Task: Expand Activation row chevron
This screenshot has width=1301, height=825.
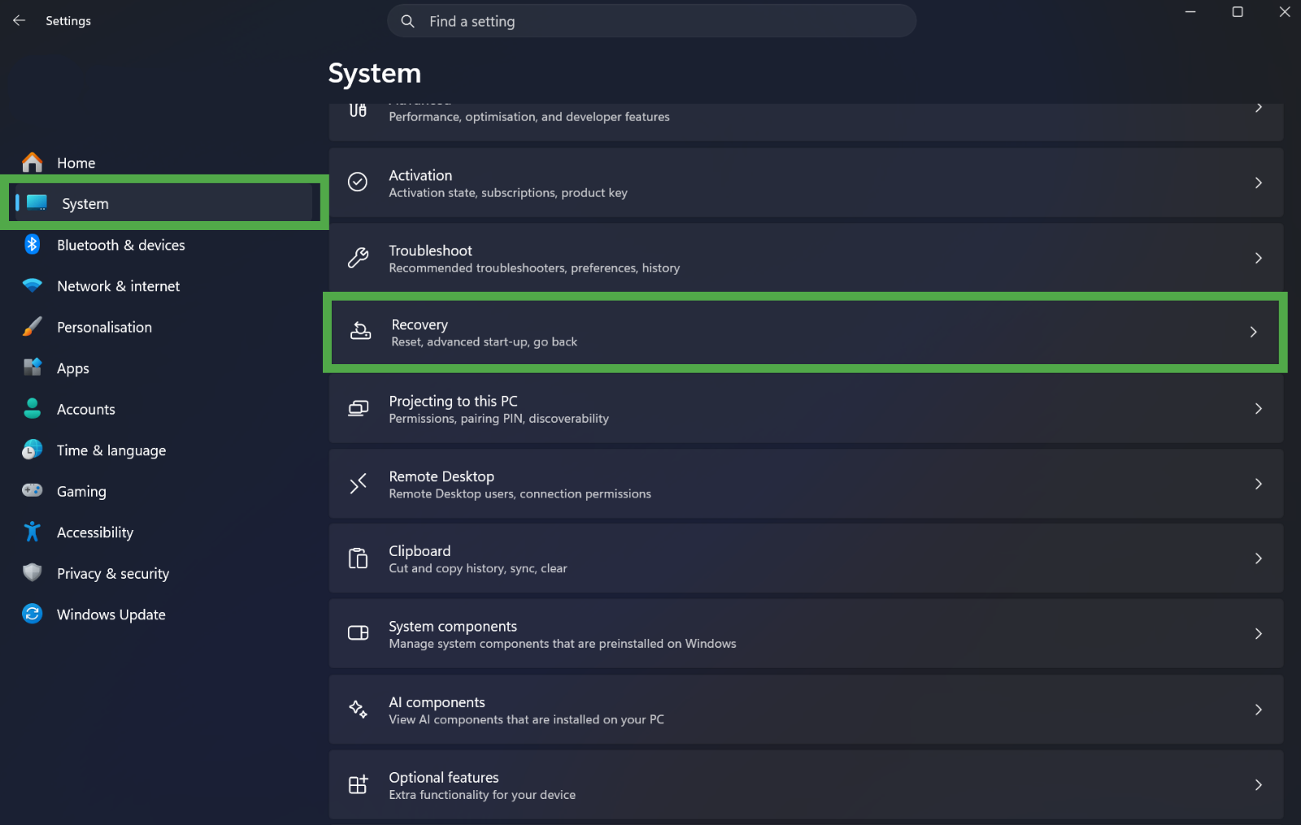Action: click(1258, 183)
